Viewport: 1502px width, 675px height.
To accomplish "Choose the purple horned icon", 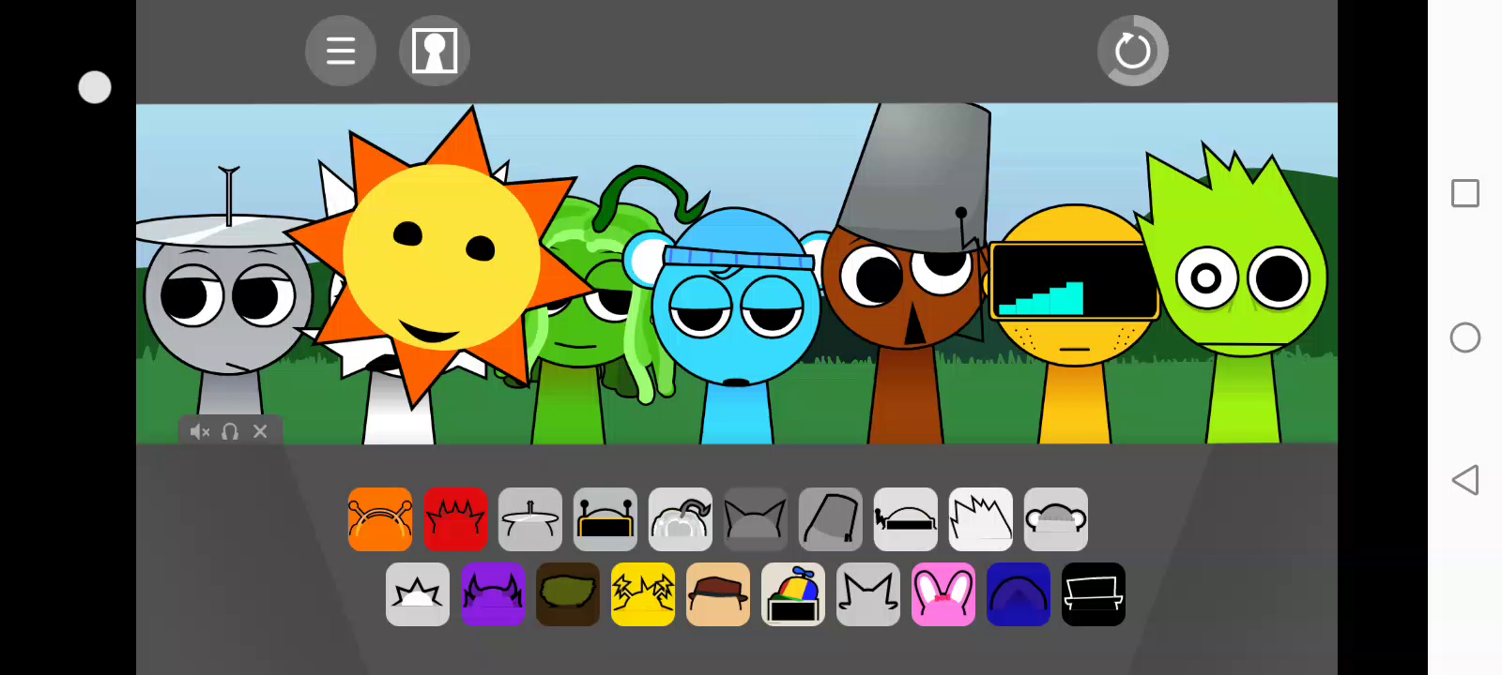I will click(x=493, y=594).
